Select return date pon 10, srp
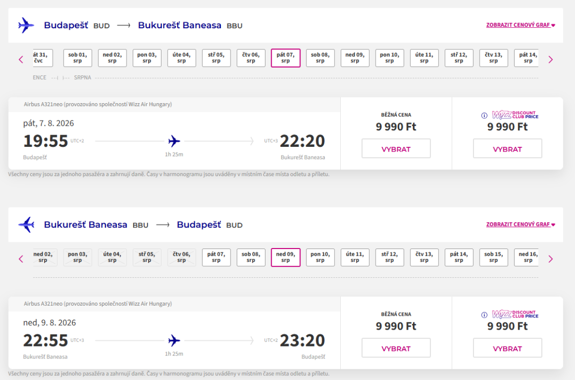Image resolution: width=575 pixels, height=380 pixels. [x=320, y=258]
